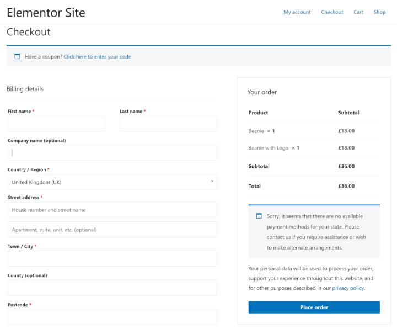Click the Postcode input field

pyautogui.click(x=112, y=317)
